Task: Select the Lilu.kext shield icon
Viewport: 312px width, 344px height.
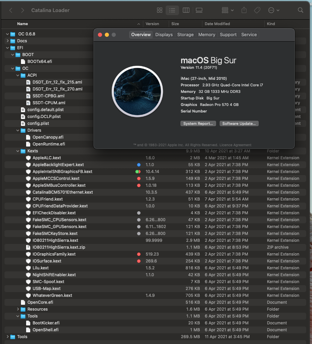Action: pyautogui.click(x=28, y=268)
